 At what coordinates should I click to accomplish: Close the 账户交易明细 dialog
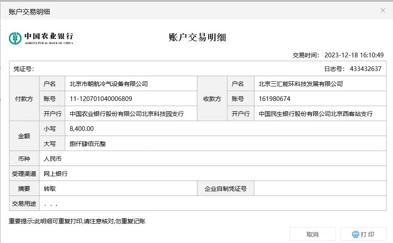383,10
